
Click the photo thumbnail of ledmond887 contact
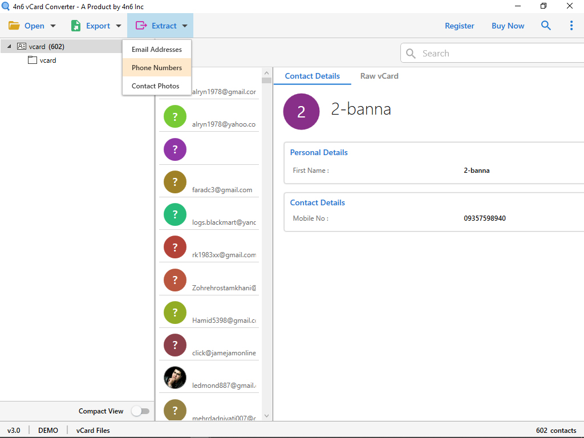[x=175, y=378]
